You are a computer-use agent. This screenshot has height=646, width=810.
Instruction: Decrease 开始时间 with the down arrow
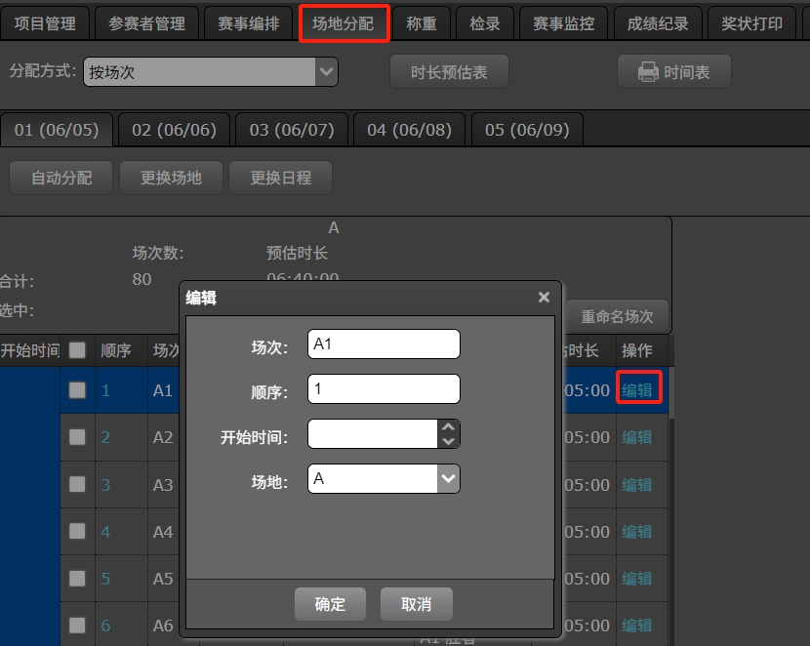pos(448,441)
